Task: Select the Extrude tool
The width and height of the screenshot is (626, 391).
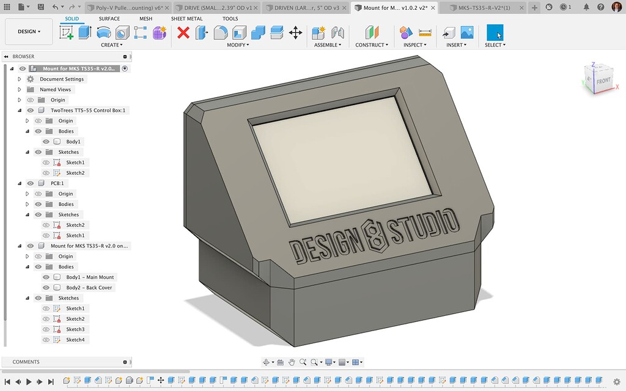Action: (x=84, y=32)
